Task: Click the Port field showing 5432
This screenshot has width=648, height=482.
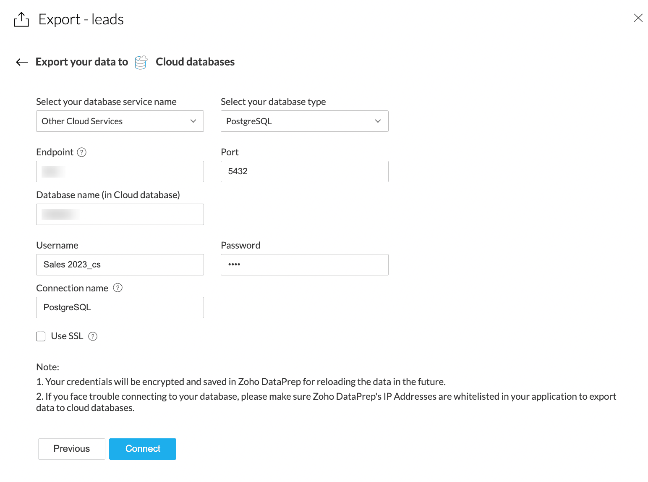Action: tap(304, 172)
